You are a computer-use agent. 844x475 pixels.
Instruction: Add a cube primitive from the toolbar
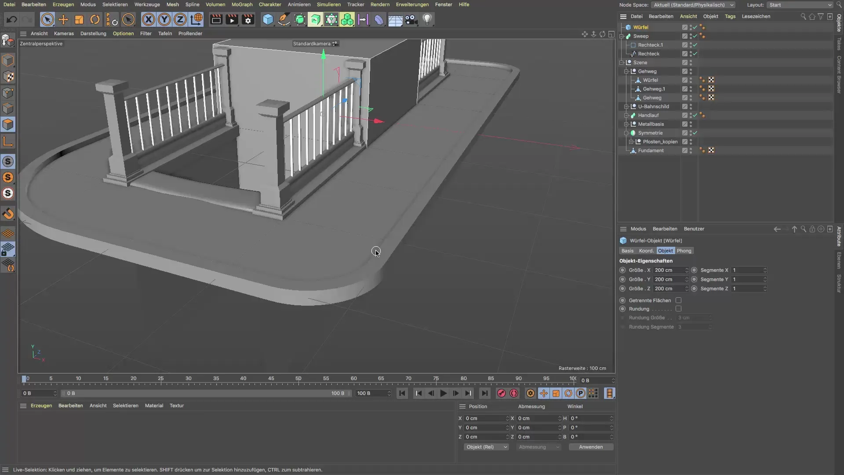(x=268, y=19)
